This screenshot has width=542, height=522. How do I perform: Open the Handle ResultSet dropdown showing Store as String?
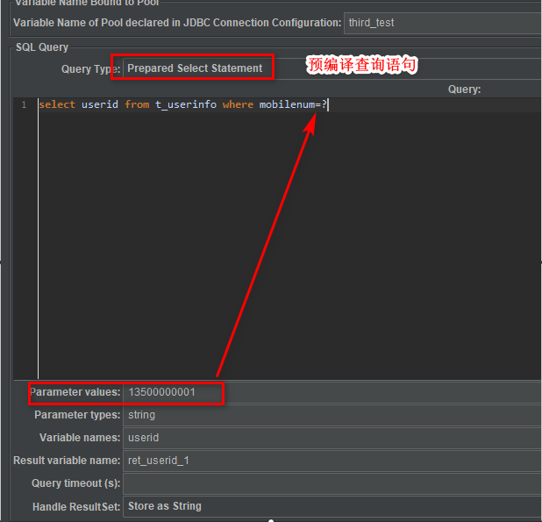[x=332, y=506]
